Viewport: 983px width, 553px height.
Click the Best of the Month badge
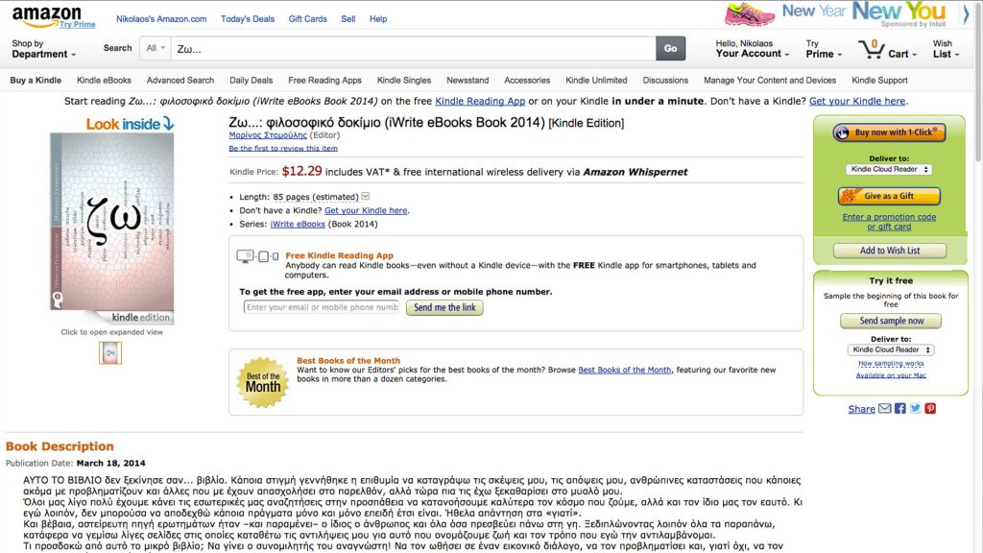pyautogui.click(x=263, y=382)
